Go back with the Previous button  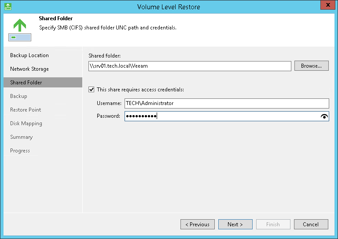(x=198, y=225)
